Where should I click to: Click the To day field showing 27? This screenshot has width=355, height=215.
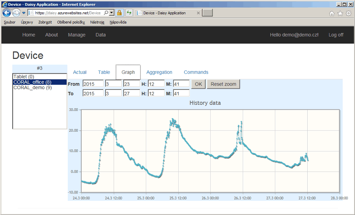coord(132,93)
